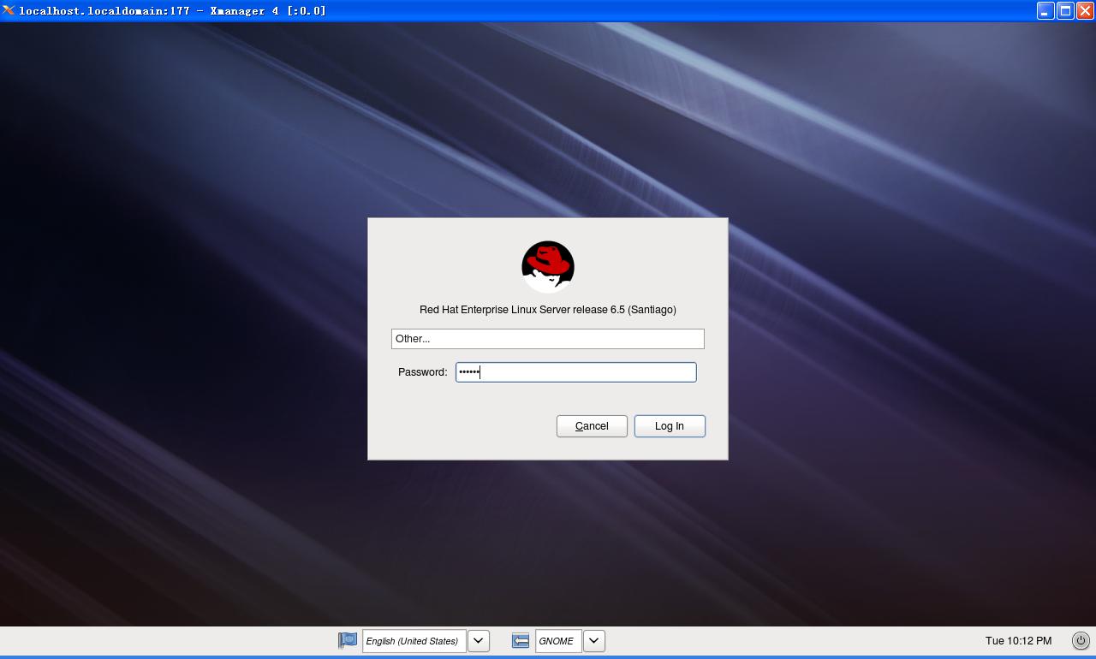Maximize the Xmanager window
1096x659 pixels.
click(x=1065, y=10)
